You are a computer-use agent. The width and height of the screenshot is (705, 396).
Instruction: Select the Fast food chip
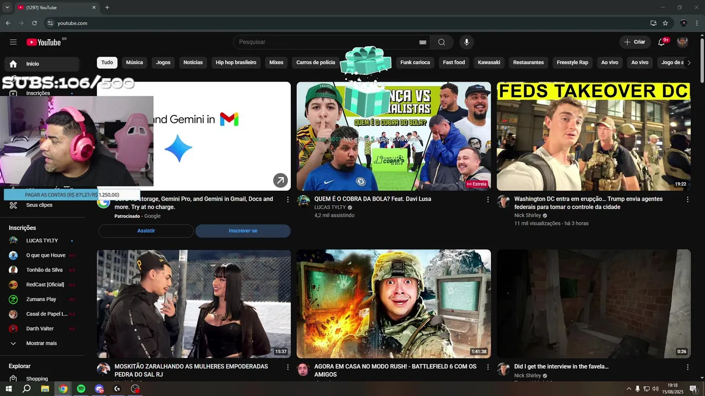pos(454,63)
